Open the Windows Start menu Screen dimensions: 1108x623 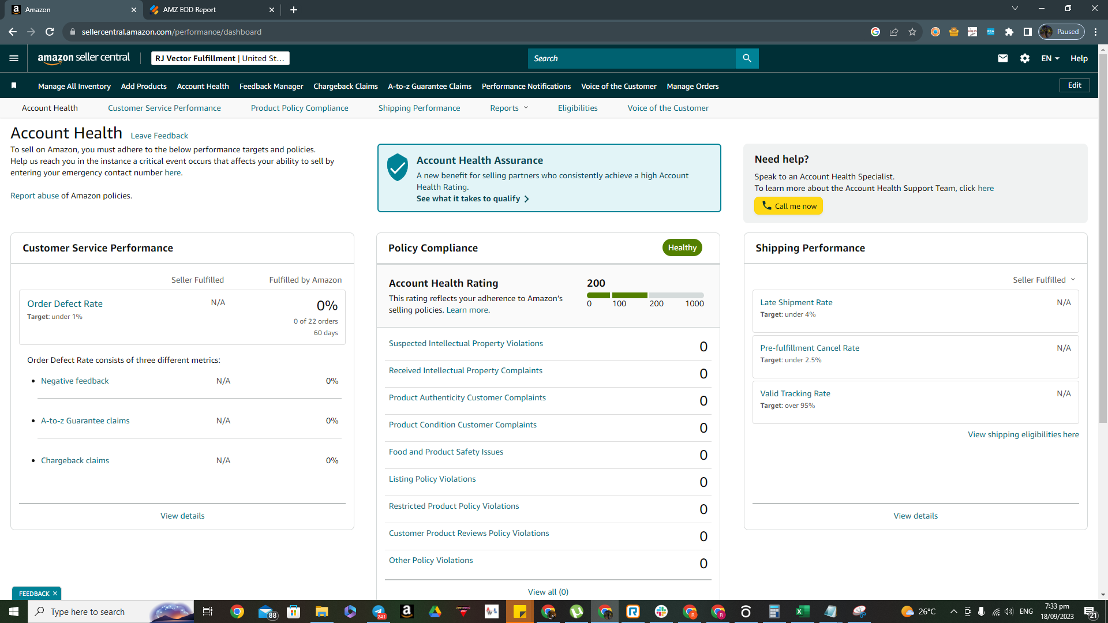[x=14, y=611]
